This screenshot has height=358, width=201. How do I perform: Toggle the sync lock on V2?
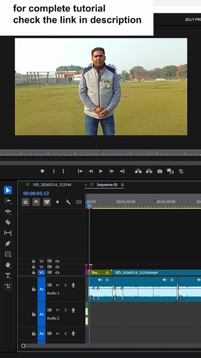(49, 267)
